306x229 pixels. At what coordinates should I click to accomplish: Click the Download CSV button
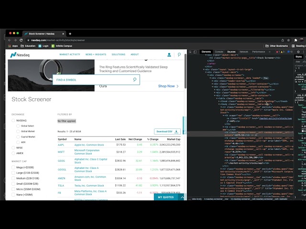(x=167, y=132)
